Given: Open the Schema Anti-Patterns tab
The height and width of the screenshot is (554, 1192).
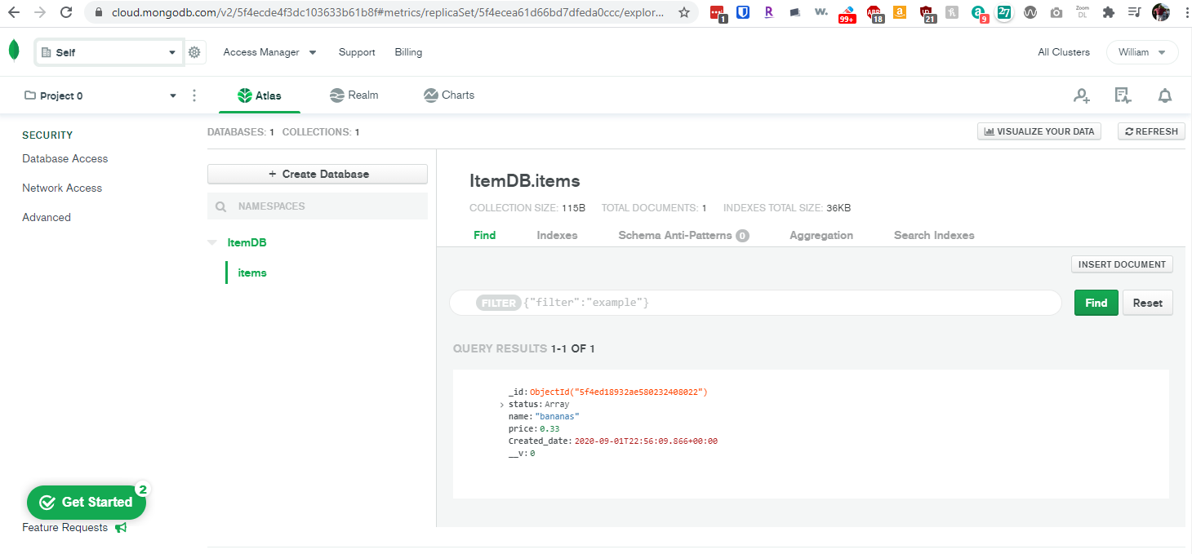Looking at the screenshot, I should [683, 235].
